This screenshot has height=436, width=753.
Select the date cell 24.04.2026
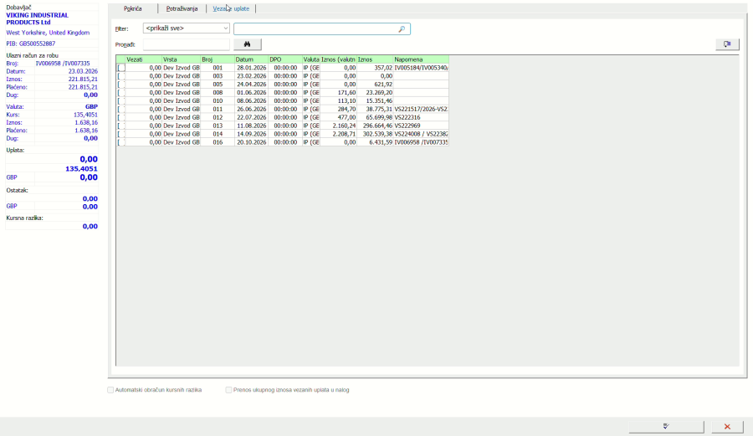pos(251,85)
